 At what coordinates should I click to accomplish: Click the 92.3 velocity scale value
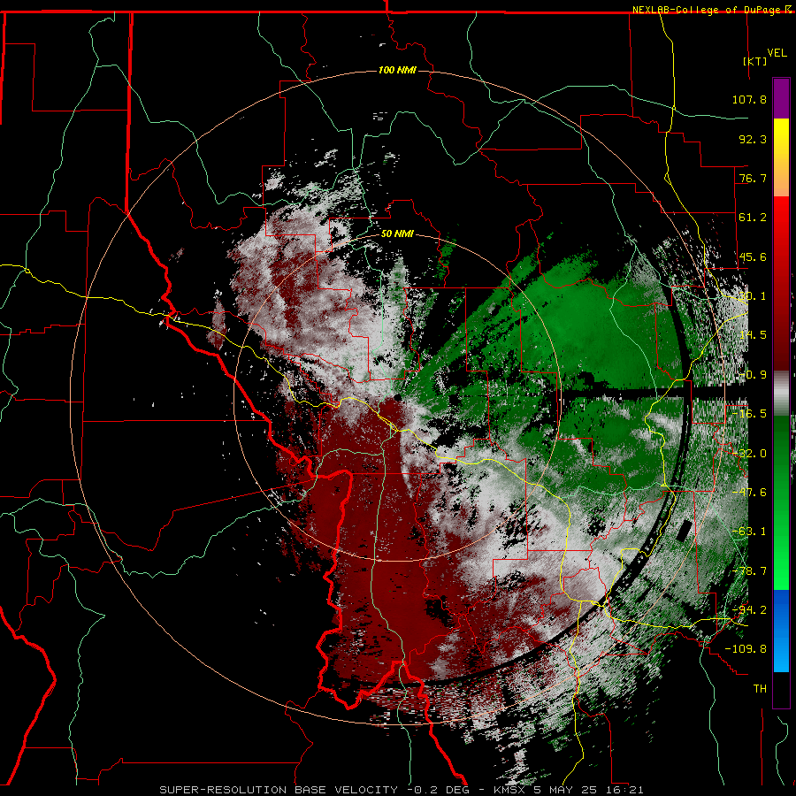point(753,139)
